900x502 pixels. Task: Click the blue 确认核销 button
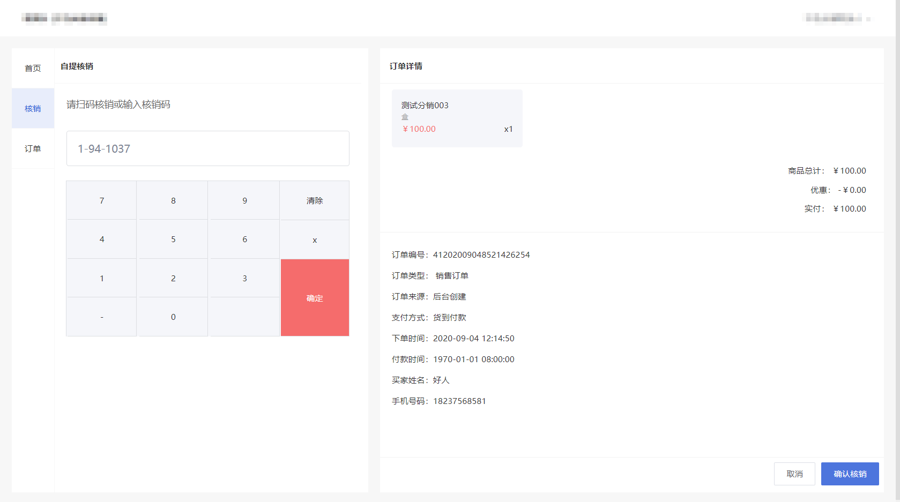[x=850, y=474]
